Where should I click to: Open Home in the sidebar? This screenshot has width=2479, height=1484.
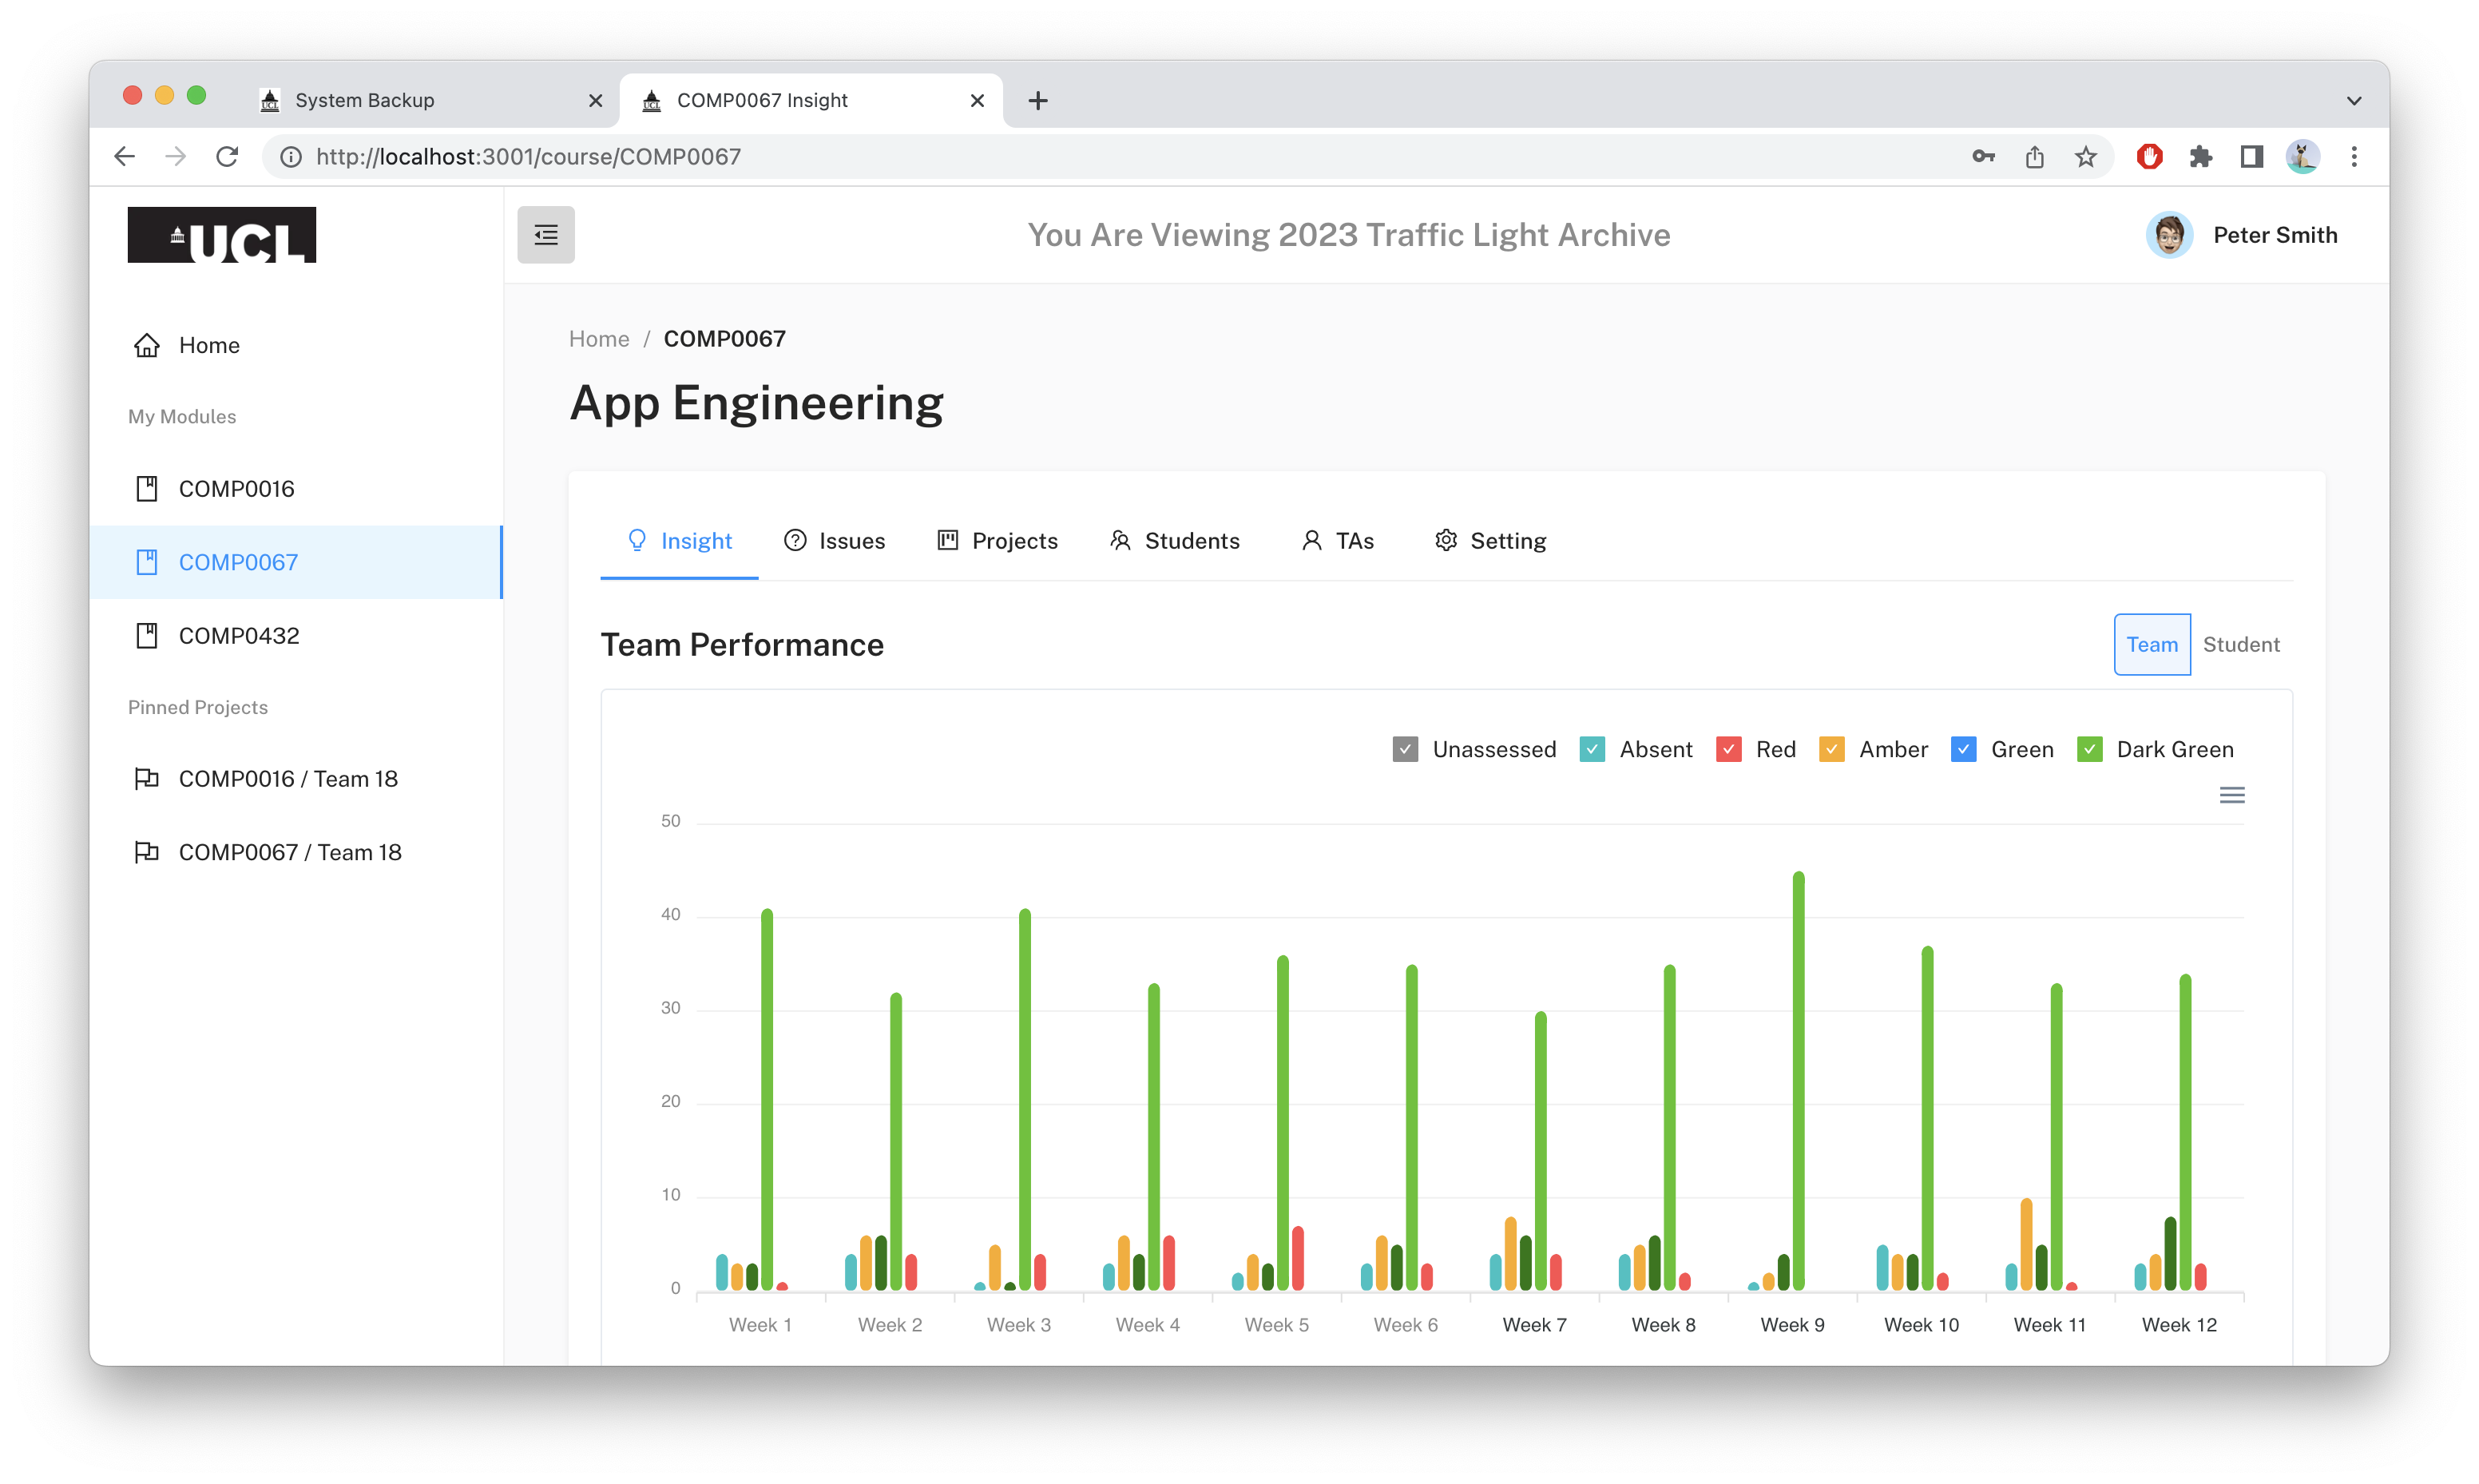295,345
